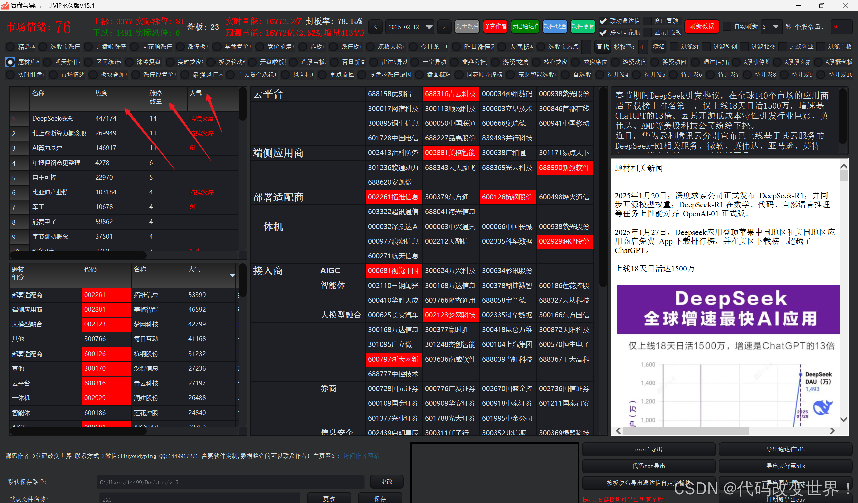Image resolution: width=858 pixels, height=503 pixels.
Task: Select the 涨停板* radio option
Action: tap(180, 47)
